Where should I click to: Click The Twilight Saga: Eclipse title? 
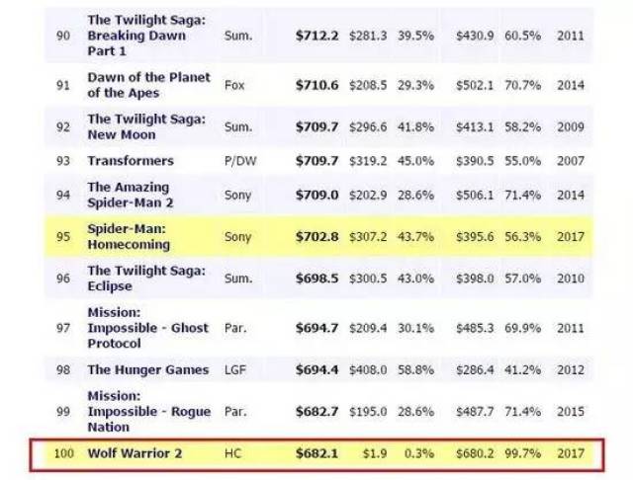(146, 279)
